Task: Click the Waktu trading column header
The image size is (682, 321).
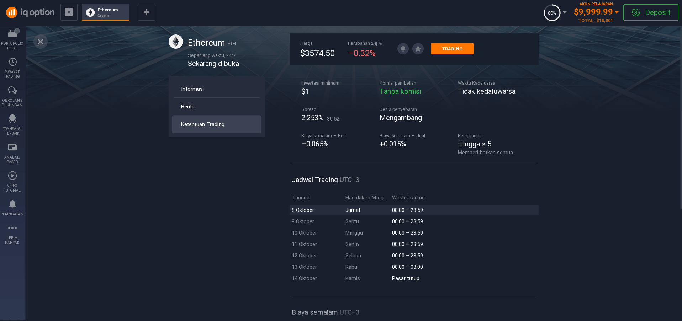Action: [x=408, y=198]
